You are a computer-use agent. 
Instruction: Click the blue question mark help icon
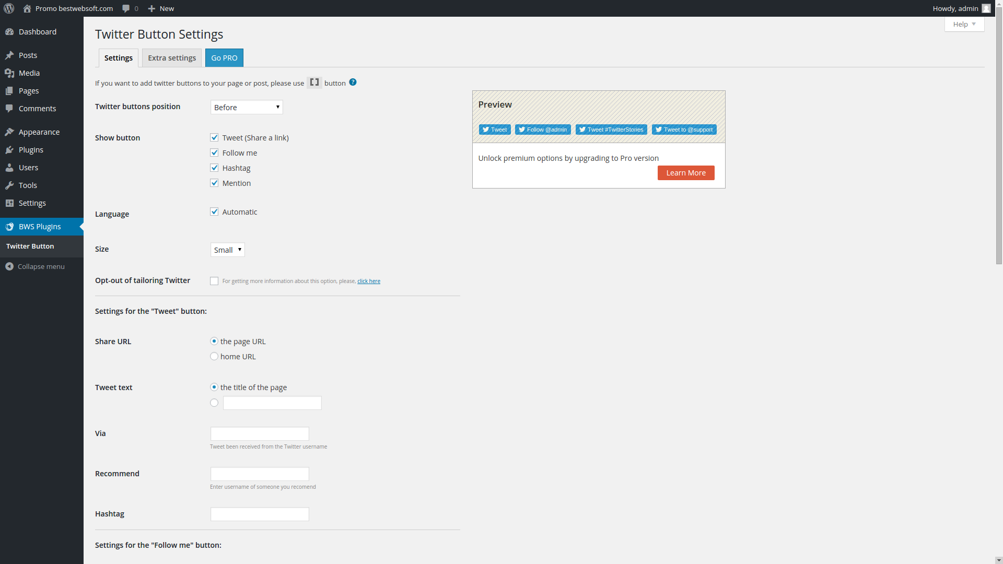[x=353, y=82]
